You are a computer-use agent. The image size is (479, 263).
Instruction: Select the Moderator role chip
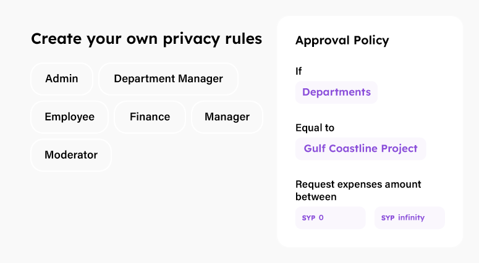(71, 155)
